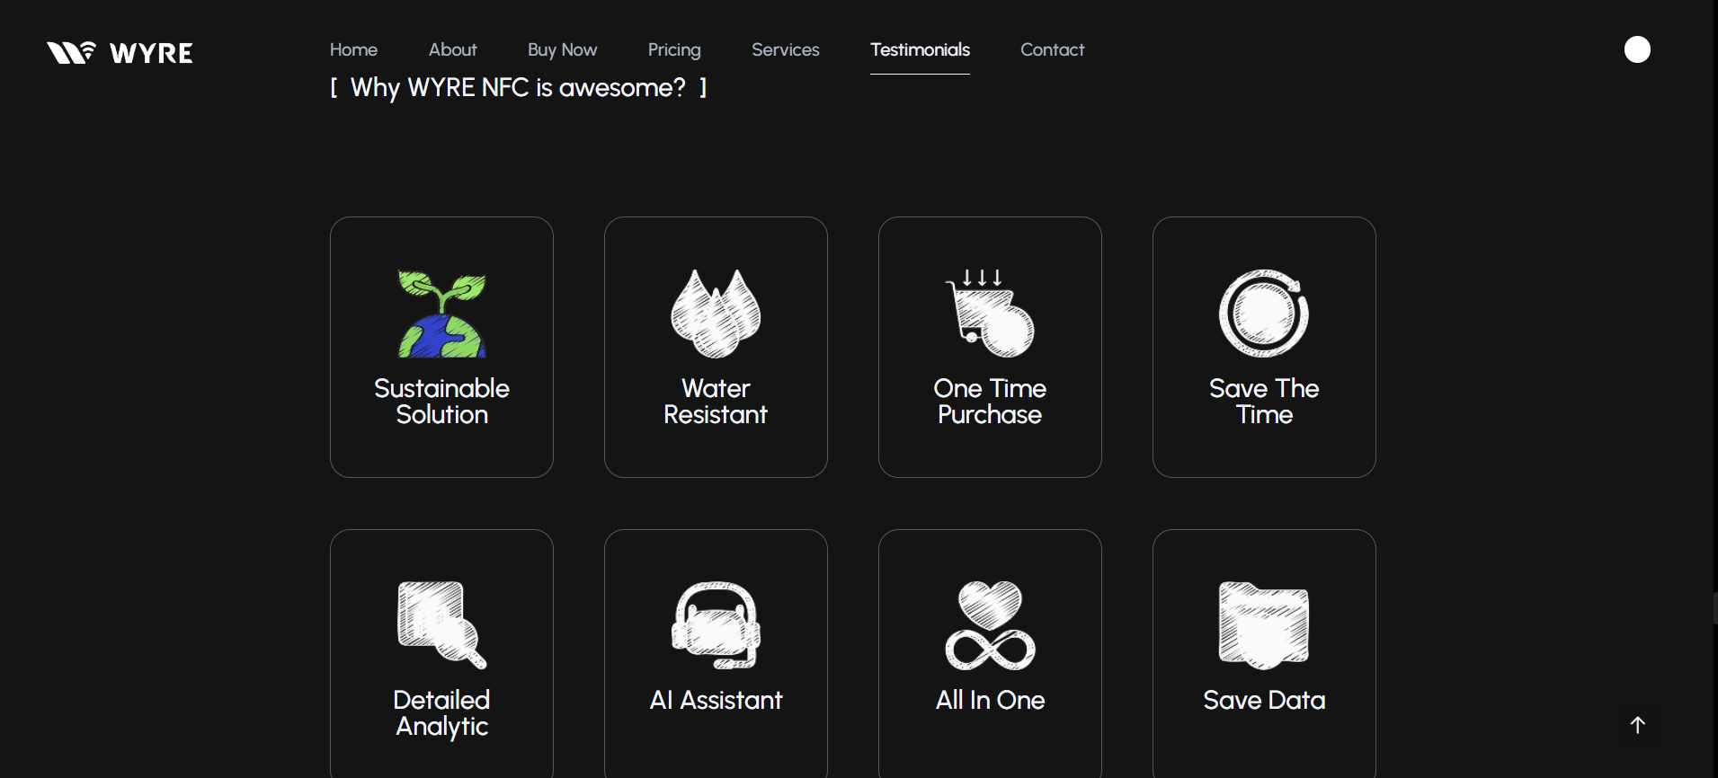Open the About page link

pyautogui.click(x=452, y=49)
